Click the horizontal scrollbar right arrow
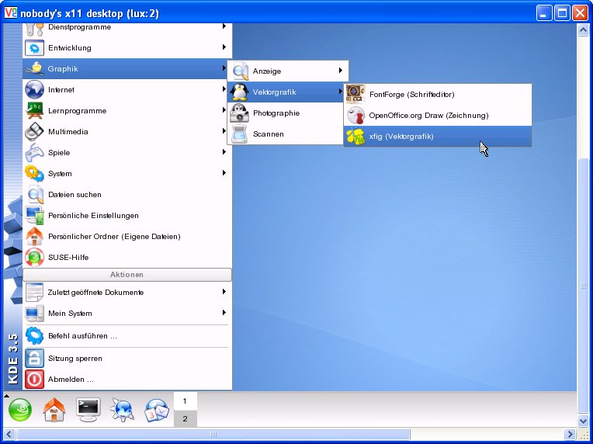The height and width of the screenshot is (444, 593). click(x=570, y=434)
